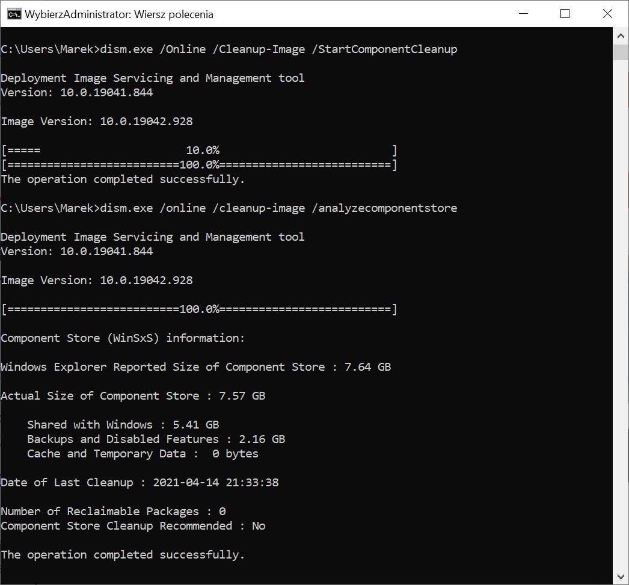Click the 'Date of Last Cleanup' timestamp line
This screenshot has height=585, width=629.
click(140, 483)
